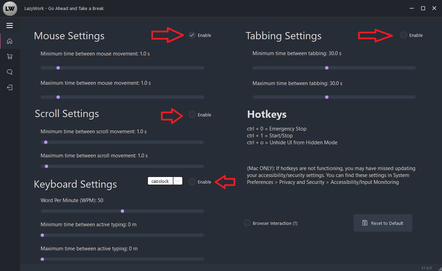This screenshot has width=442, height=271.
Task: Open the chat bubble feedback icon
Action: click(10, 72)
